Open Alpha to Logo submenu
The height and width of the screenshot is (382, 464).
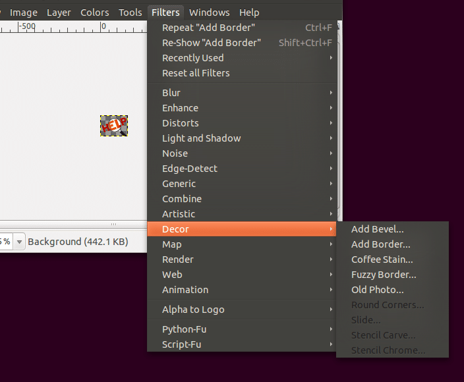pyautogui.click(x=193, y=310)
